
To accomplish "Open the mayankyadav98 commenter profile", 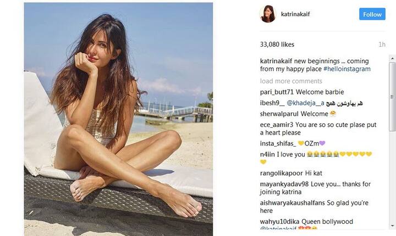I will (x=284, y=184).
